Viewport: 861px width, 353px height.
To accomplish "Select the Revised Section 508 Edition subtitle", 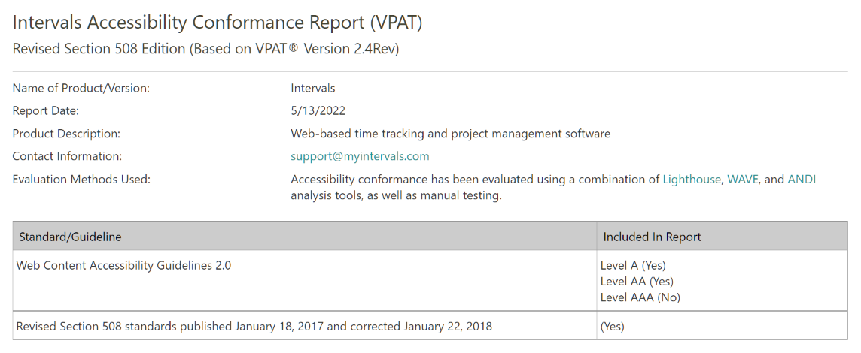I will click(x=205, y=49).
